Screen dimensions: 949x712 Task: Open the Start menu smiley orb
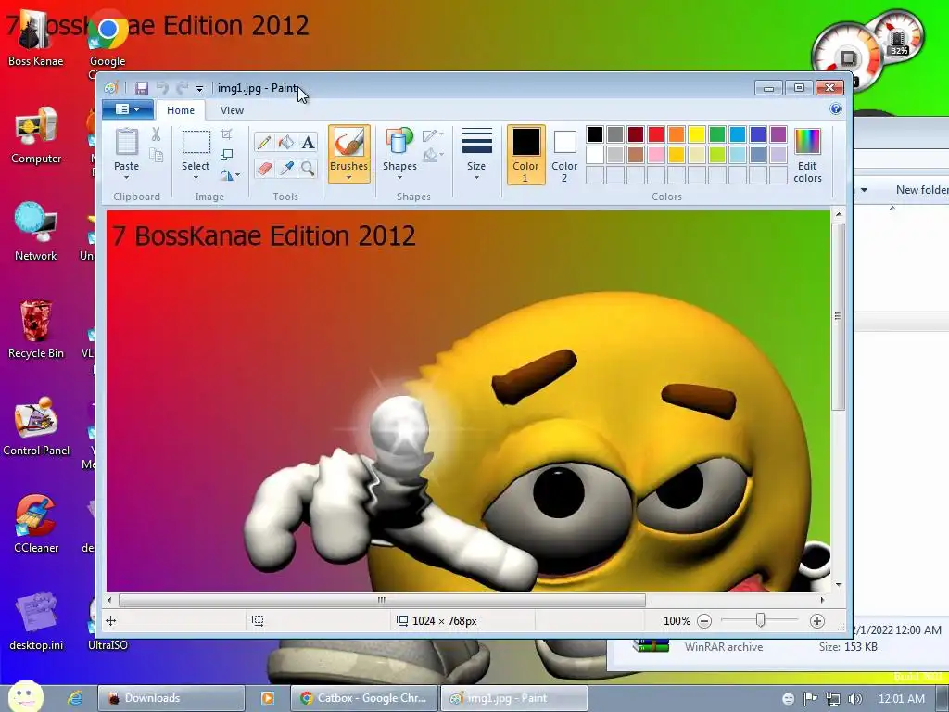point(25,697)
